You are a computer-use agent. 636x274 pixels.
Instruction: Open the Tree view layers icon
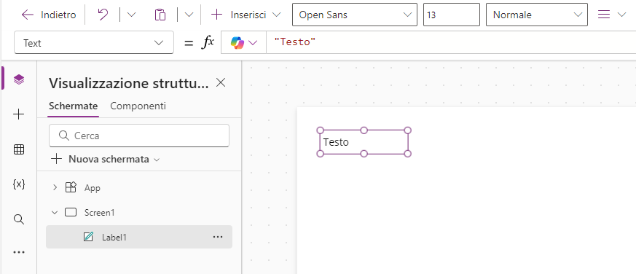click(x=19, y=79)
